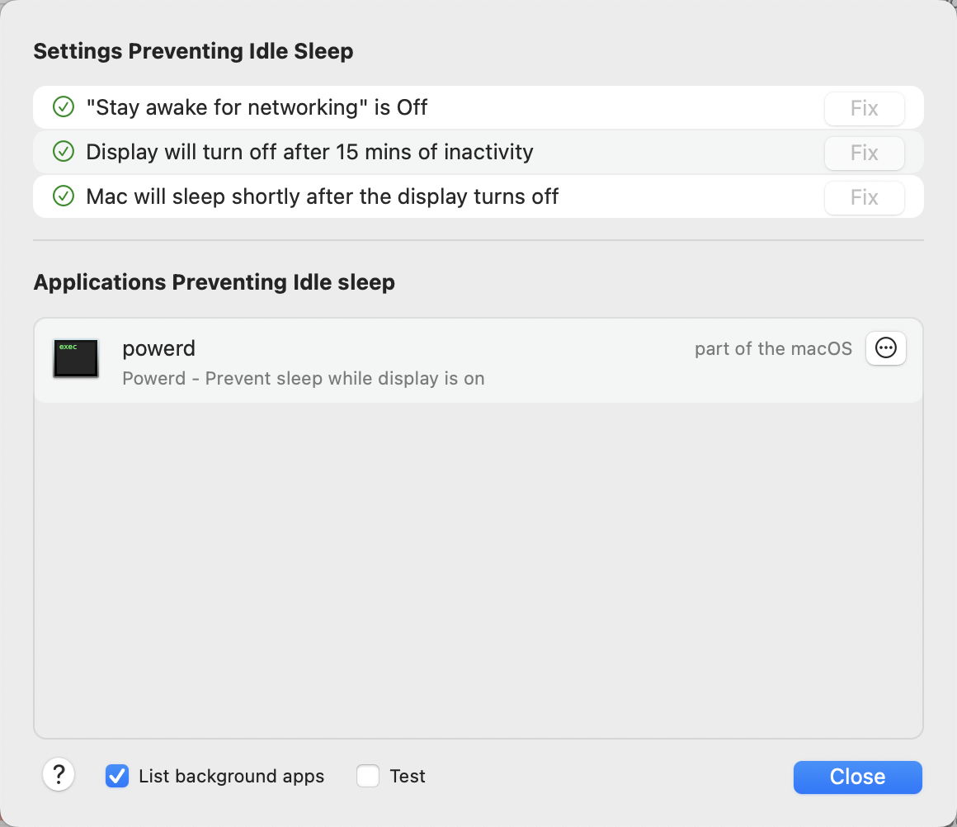Click Fix for the Mac sleep setting
Screen dimensions: 957x827
point(864,196)
